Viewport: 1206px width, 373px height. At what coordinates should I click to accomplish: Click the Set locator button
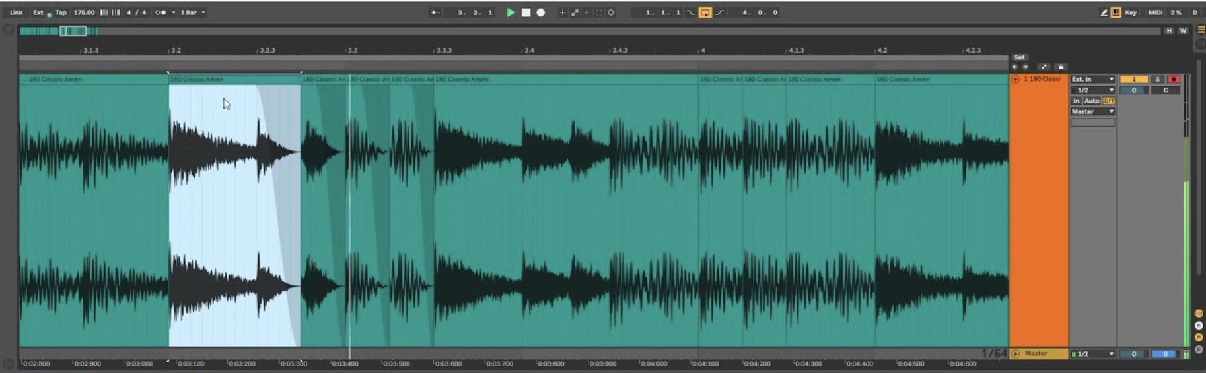1019,57
